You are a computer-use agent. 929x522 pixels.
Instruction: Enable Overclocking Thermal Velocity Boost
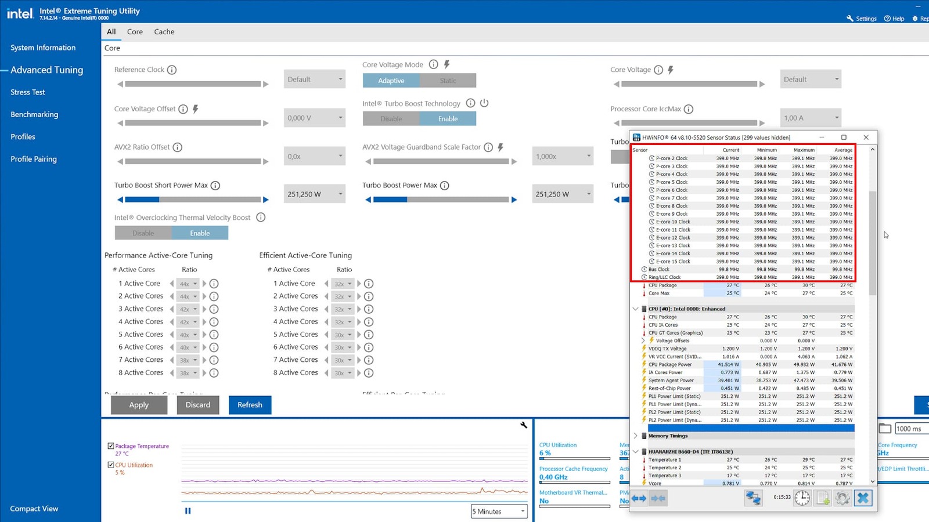point(200,233)
